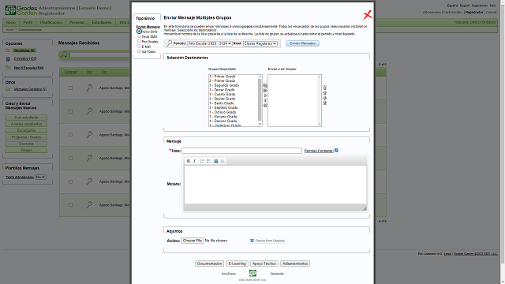
Task: Open the Texto Admisiones No dropdown
Action: coord(40,177)
